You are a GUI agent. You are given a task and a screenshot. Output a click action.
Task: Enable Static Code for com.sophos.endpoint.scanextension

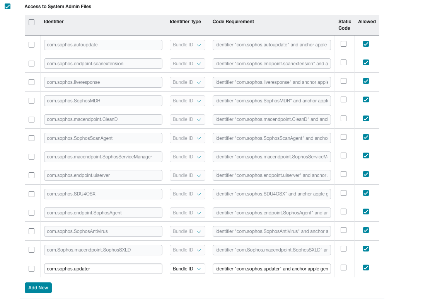(343, 62)
